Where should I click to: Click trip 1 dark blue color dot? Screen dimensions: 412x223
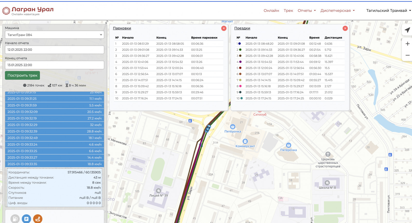coord(240,44)
